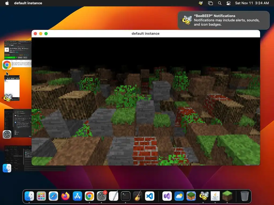
Task: Open Launchpad from the Dock
Action: 41,196
